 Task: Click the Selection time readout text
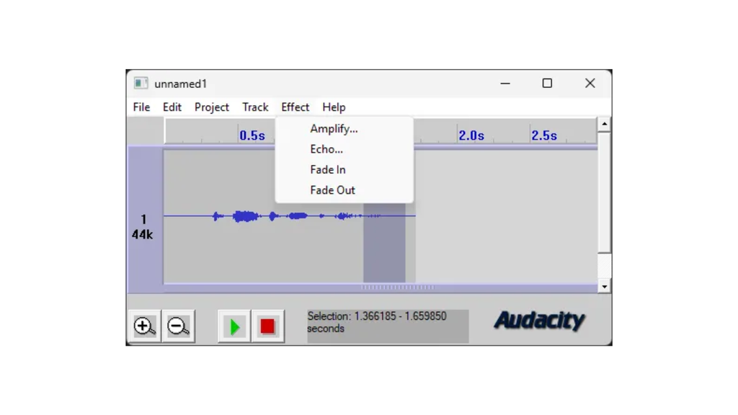(377, 322)
